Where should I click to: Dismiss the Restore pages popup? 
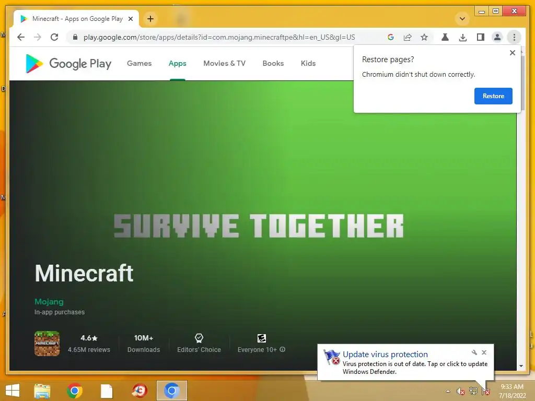coord(512,53)
